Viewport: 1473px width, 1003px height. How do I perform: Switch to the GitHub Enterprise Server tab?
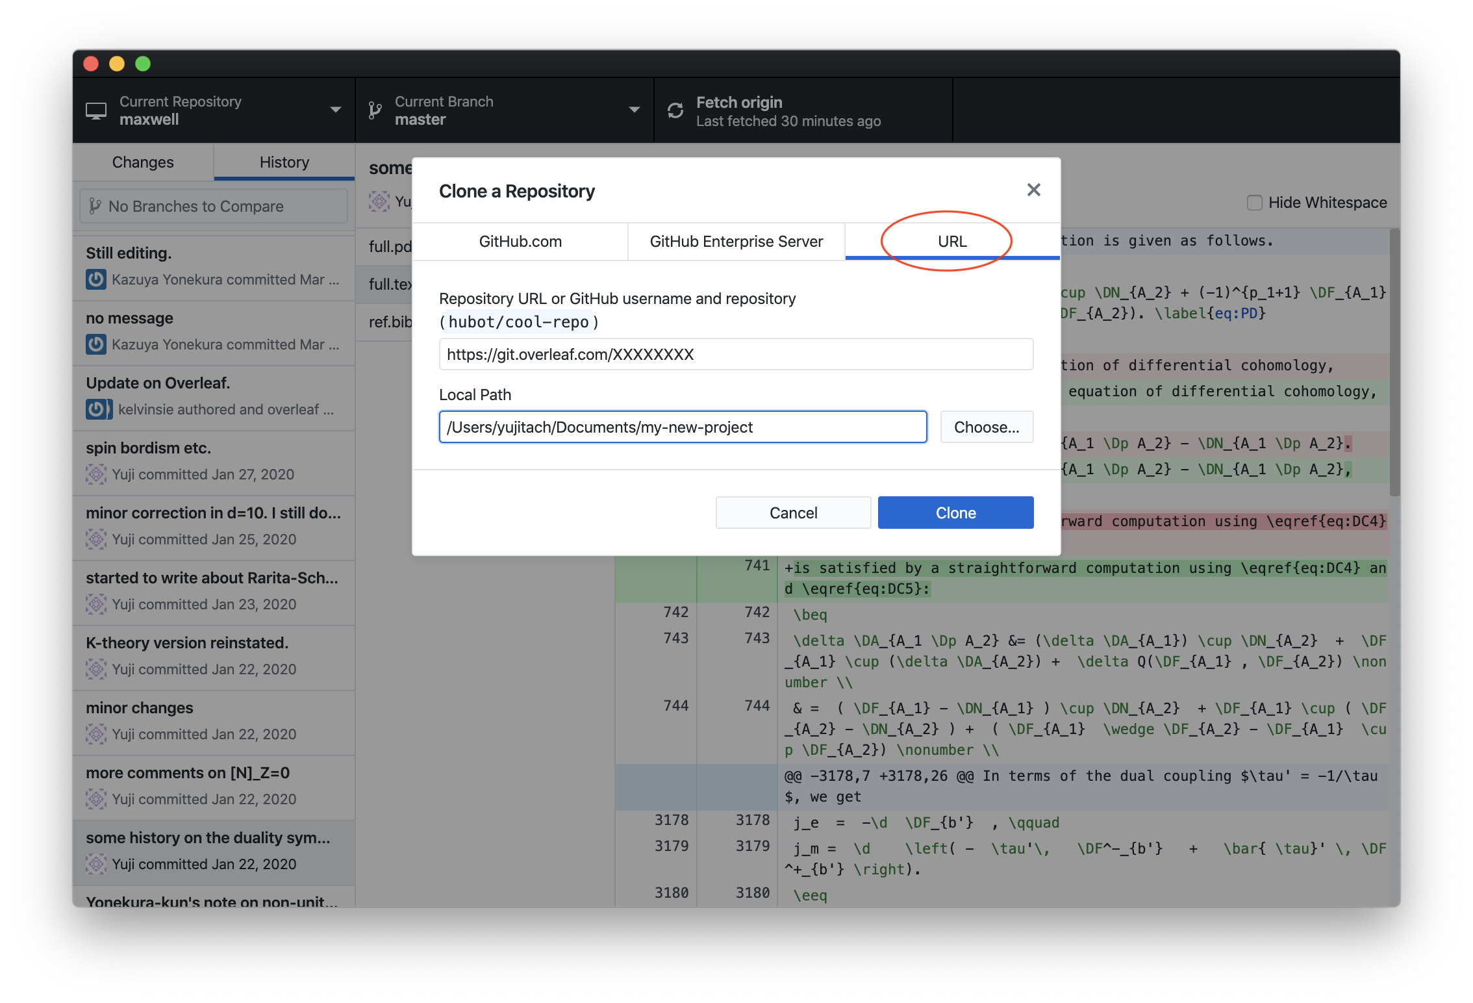tap(736, 242)
